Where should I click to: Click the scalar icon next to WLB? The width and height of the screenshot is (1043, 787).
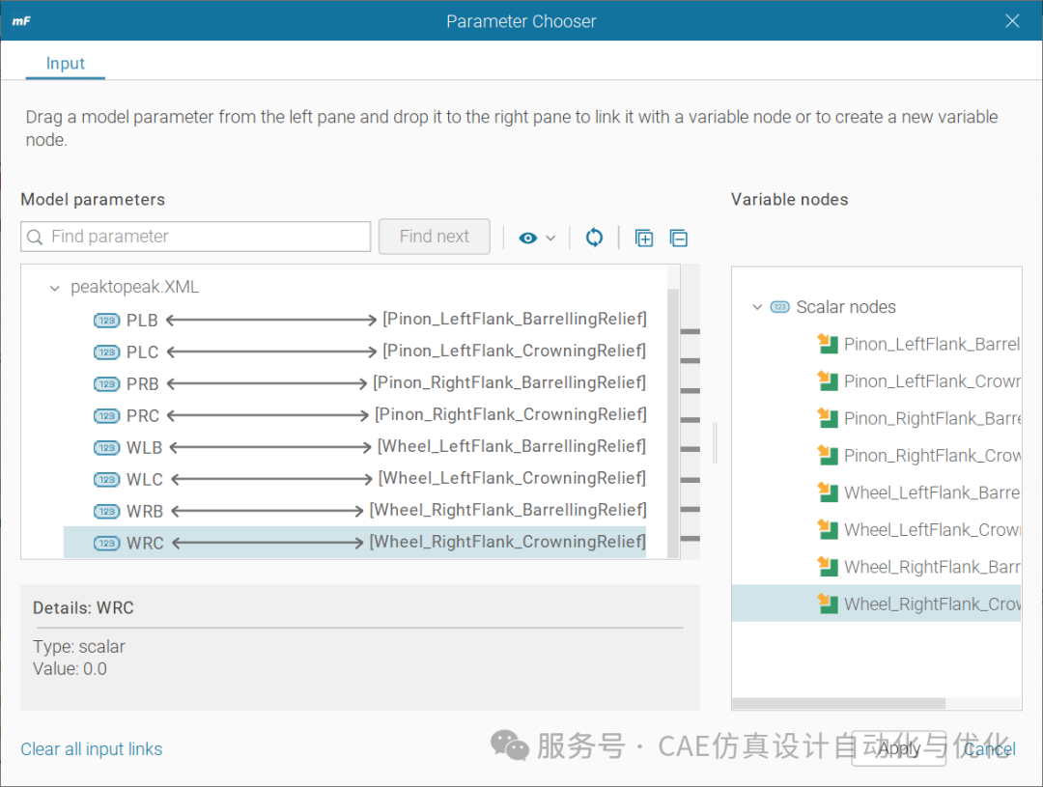tap(106, 448)
